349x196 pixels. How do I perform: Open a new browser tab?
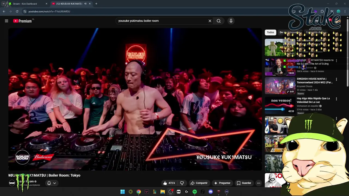click(96, 4)
